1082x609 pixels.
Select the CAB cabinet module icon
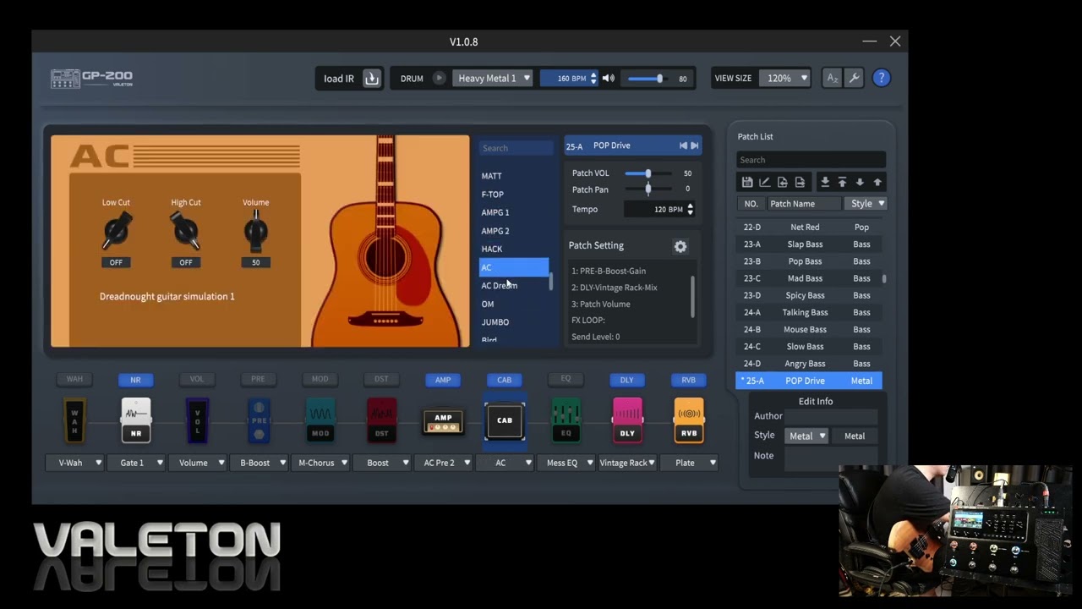(505, 420)
